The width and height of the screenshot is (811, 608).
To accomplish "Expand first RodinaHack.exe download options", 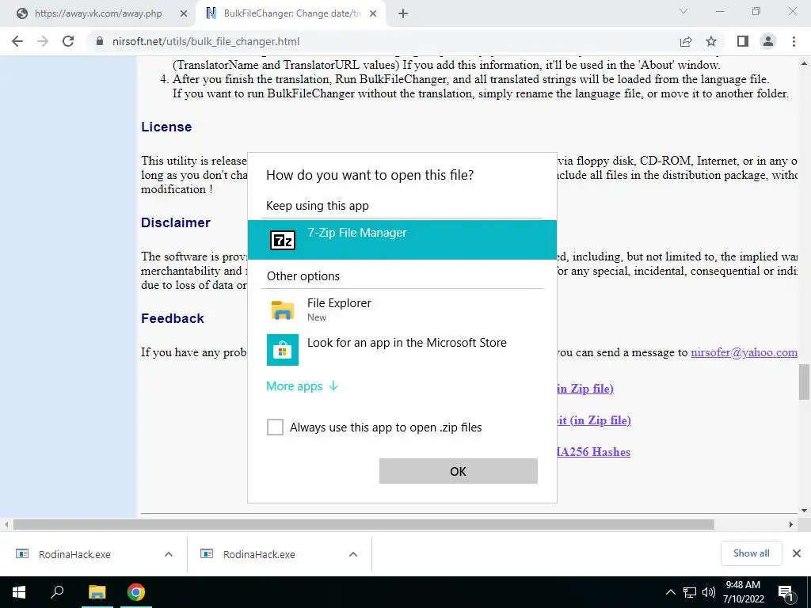I will coord(168,554).
